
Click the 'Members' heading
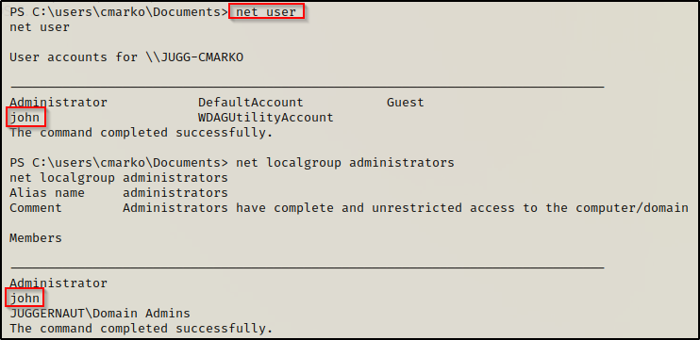point(36,238)
